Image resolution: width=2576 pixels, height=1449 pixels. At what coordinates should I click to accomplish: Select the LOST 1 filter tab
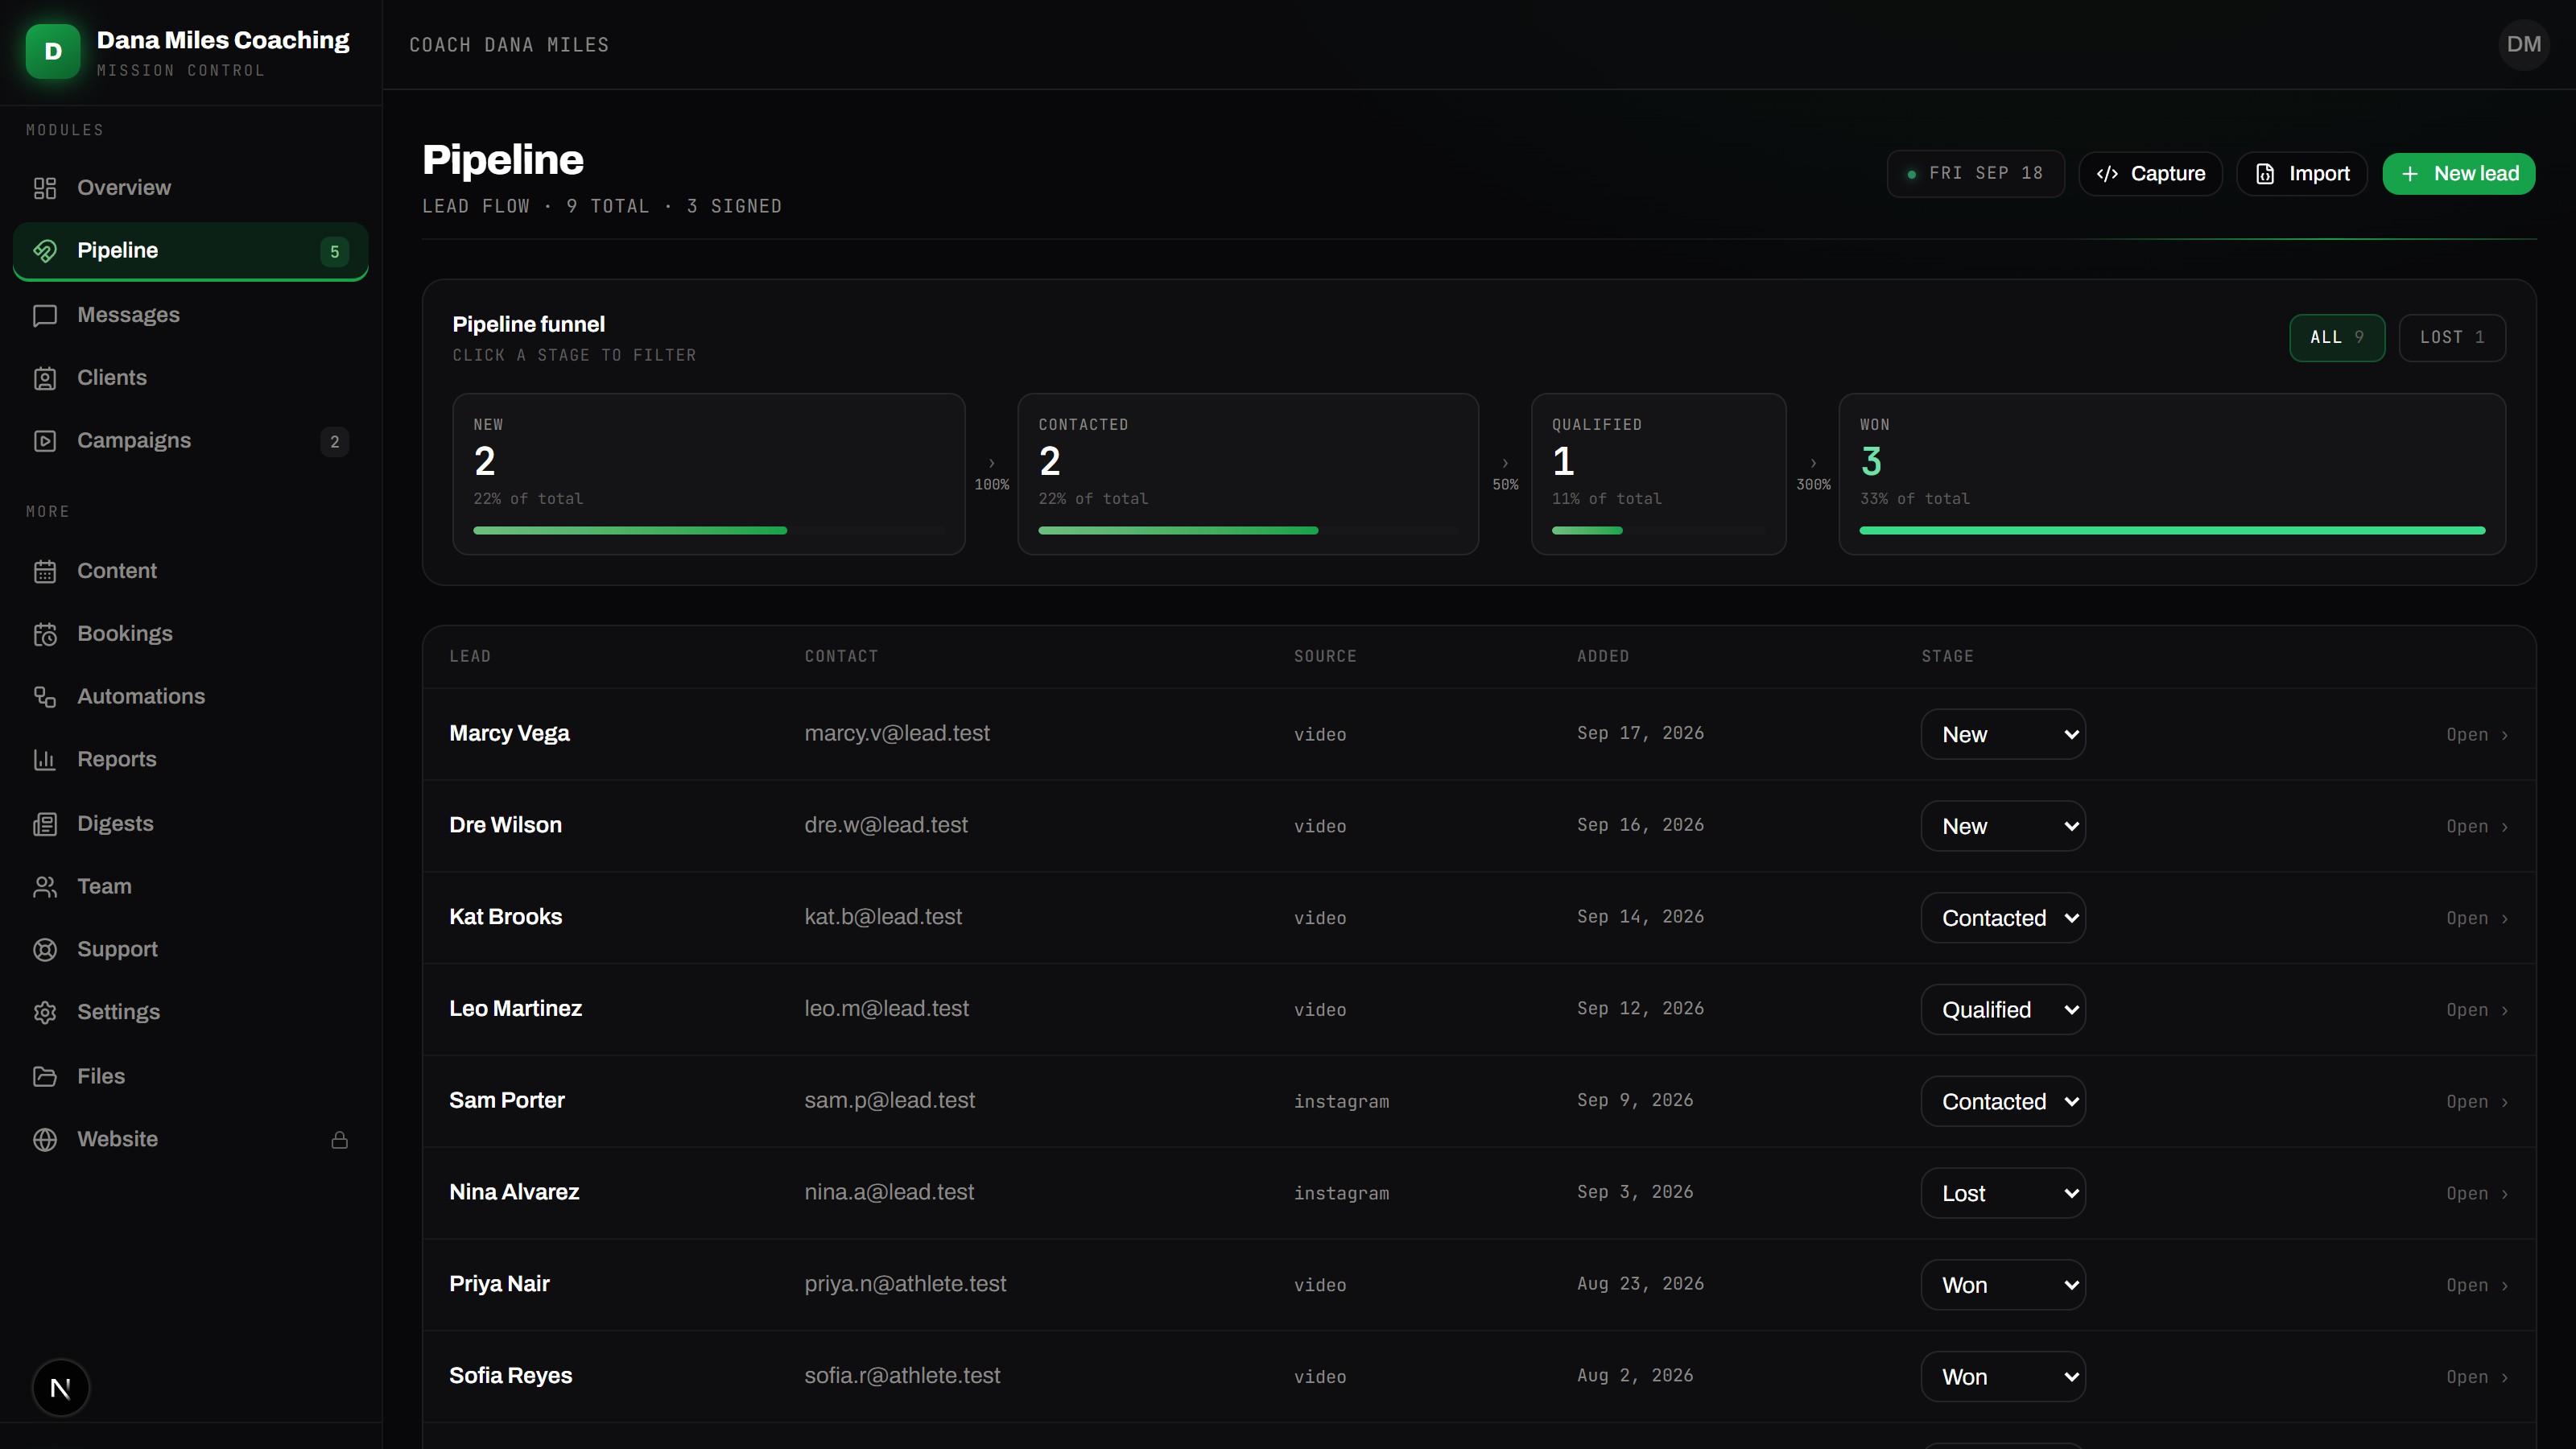2452,338
